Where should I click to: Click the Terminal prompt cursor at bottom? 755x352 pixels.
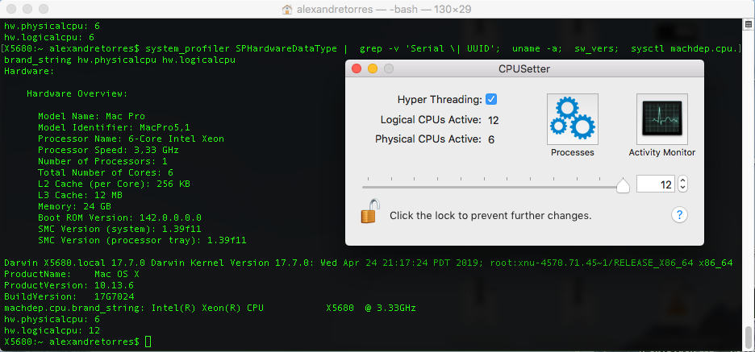(x=148, y=342)
